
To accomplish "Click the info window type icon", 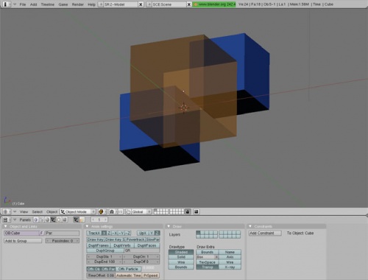I will click(6, 4).
